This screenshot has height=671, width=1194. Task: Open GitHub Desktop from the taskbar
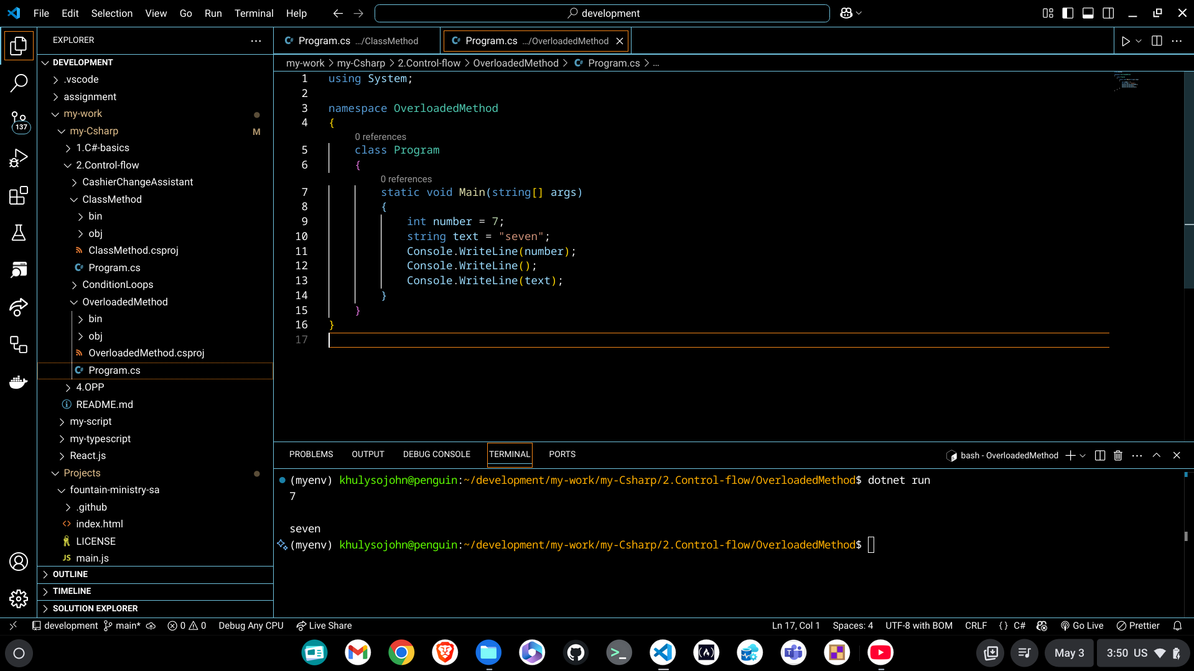click(576, 653)
